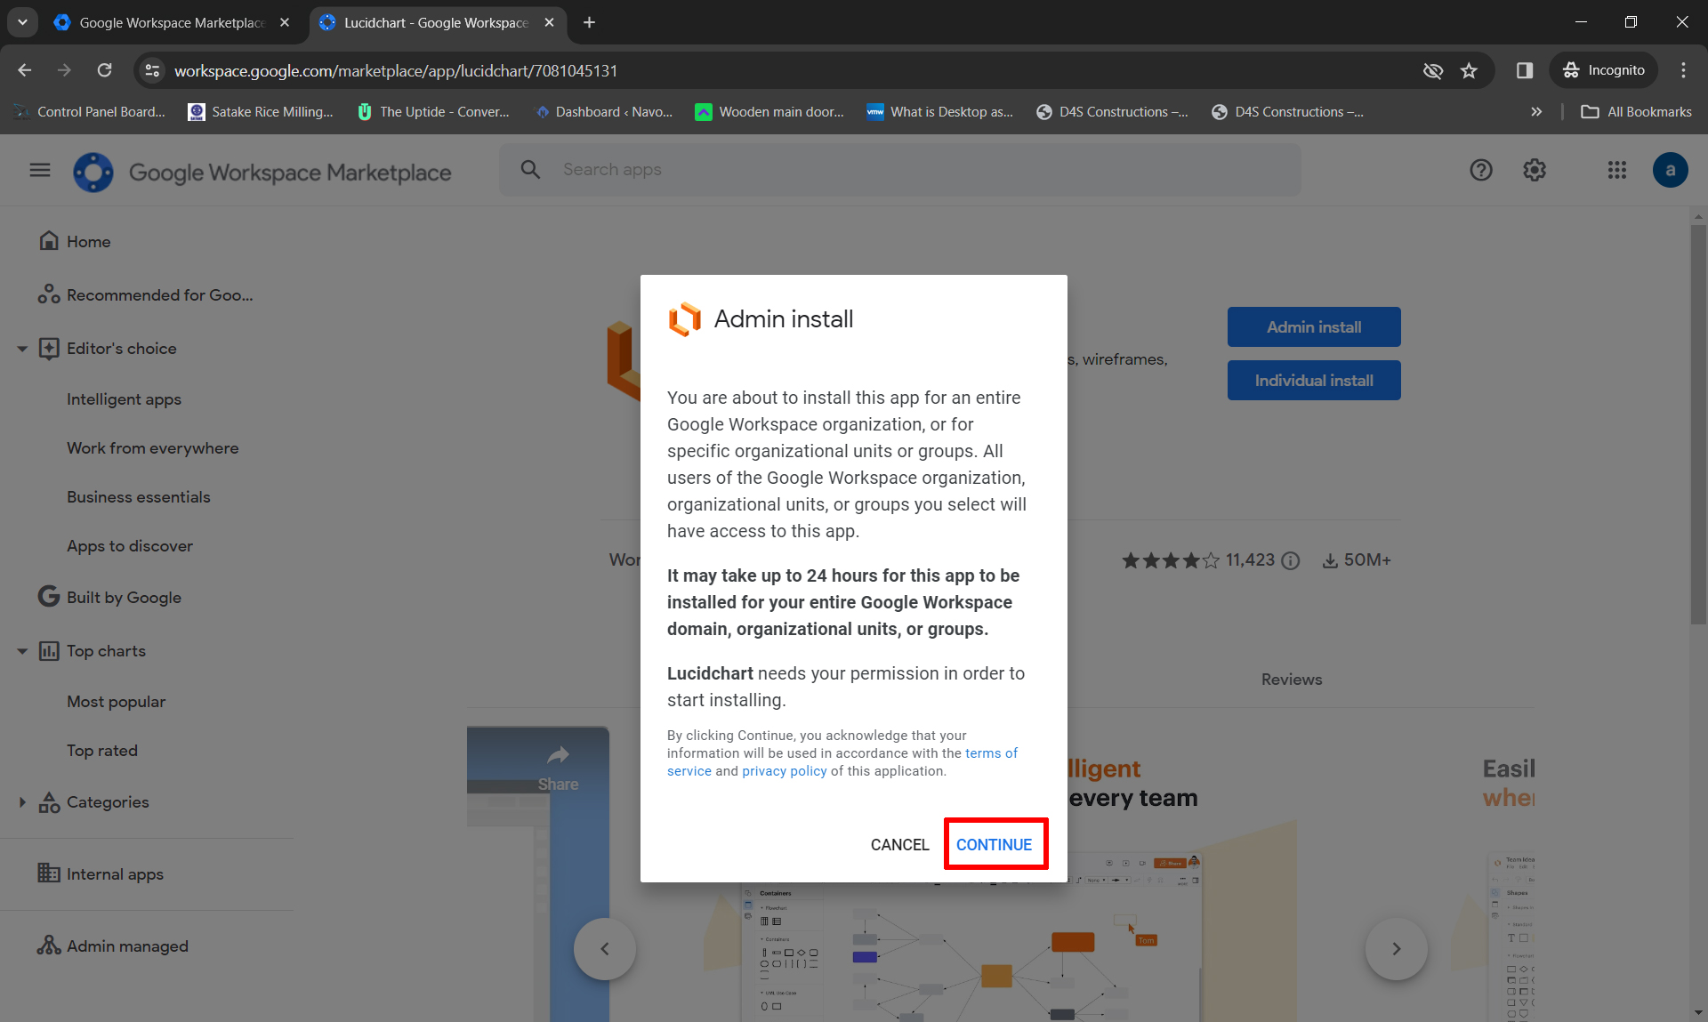Image resolution: width=1708 pixels, height=1022 pixels.
Task: Click CANCEL in Admin install dialog
Action: (899, 844)
